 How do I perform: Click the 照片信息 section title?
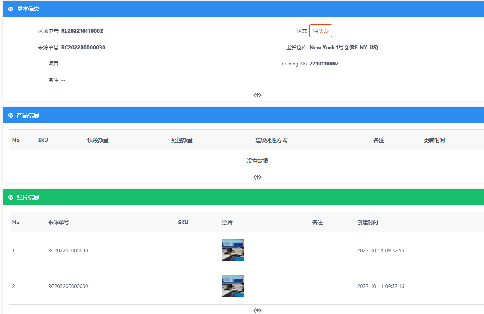[x=28, y=197]
